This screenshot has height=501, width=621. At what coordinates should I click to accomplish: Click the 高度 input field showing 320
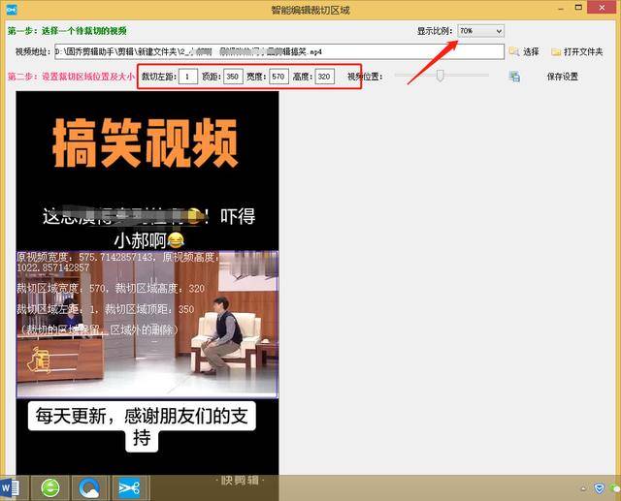[324, 77]
